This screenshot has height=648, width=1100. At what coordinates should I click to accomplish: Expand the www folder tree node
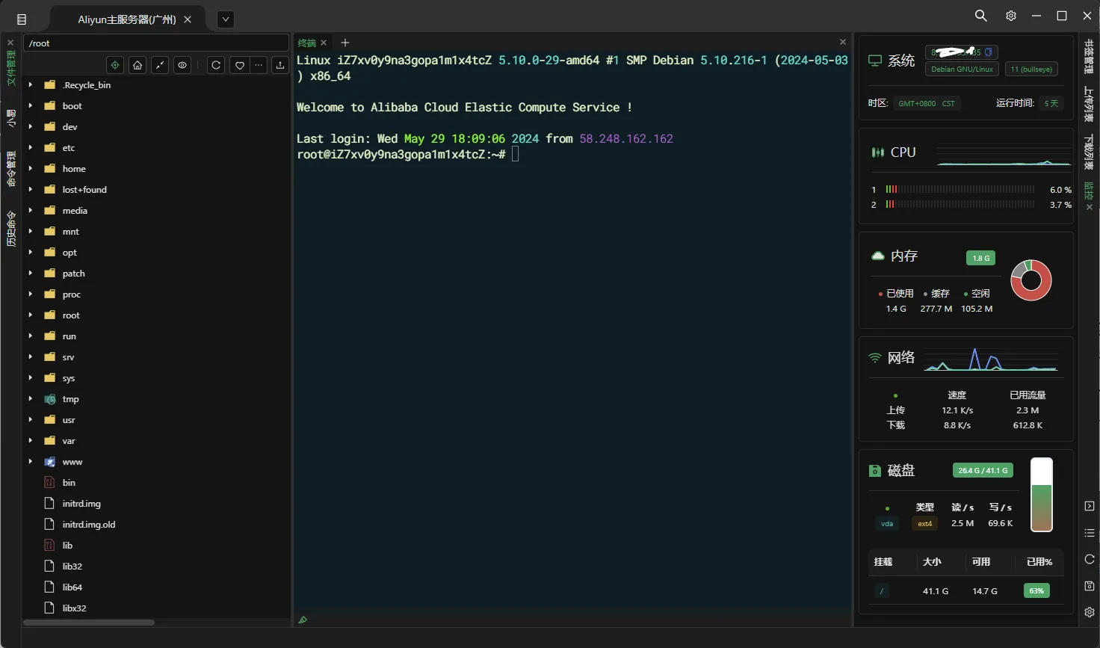(x=31, y=462)
